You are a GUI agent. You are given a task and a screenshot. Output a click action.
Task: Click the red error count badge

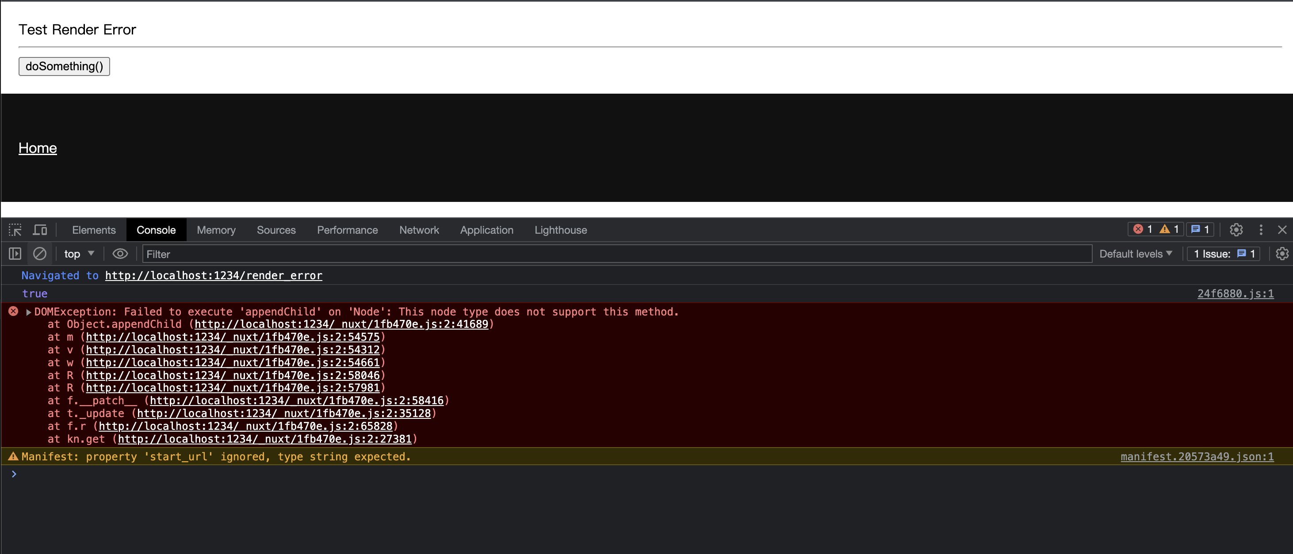[x=1142, y=229]
